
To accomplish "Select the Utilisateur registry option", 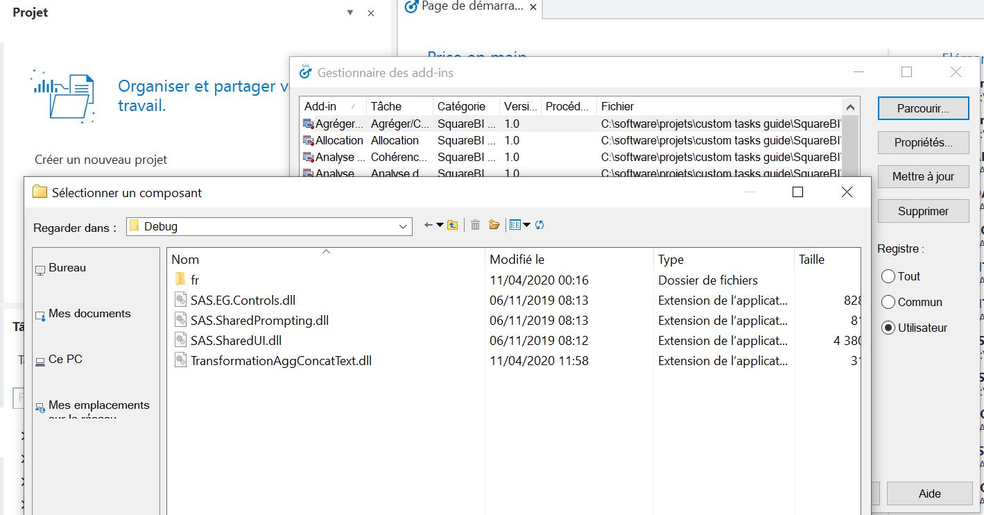I will (888, 328).
